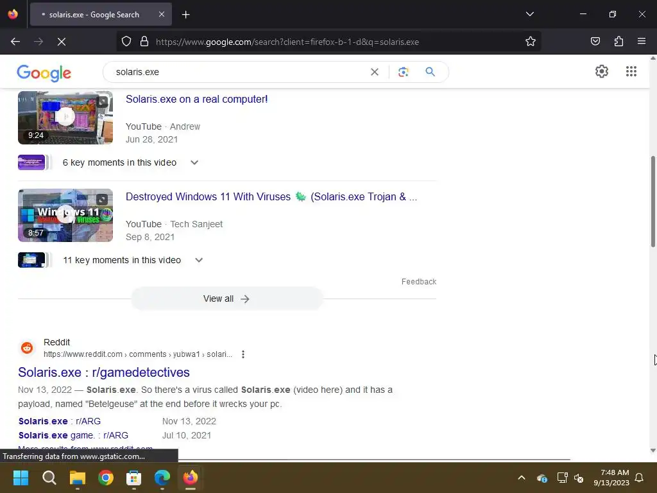The image size is (657, 493).
Task: Search by image with Google Lens
Action: [x=403, y=72]
